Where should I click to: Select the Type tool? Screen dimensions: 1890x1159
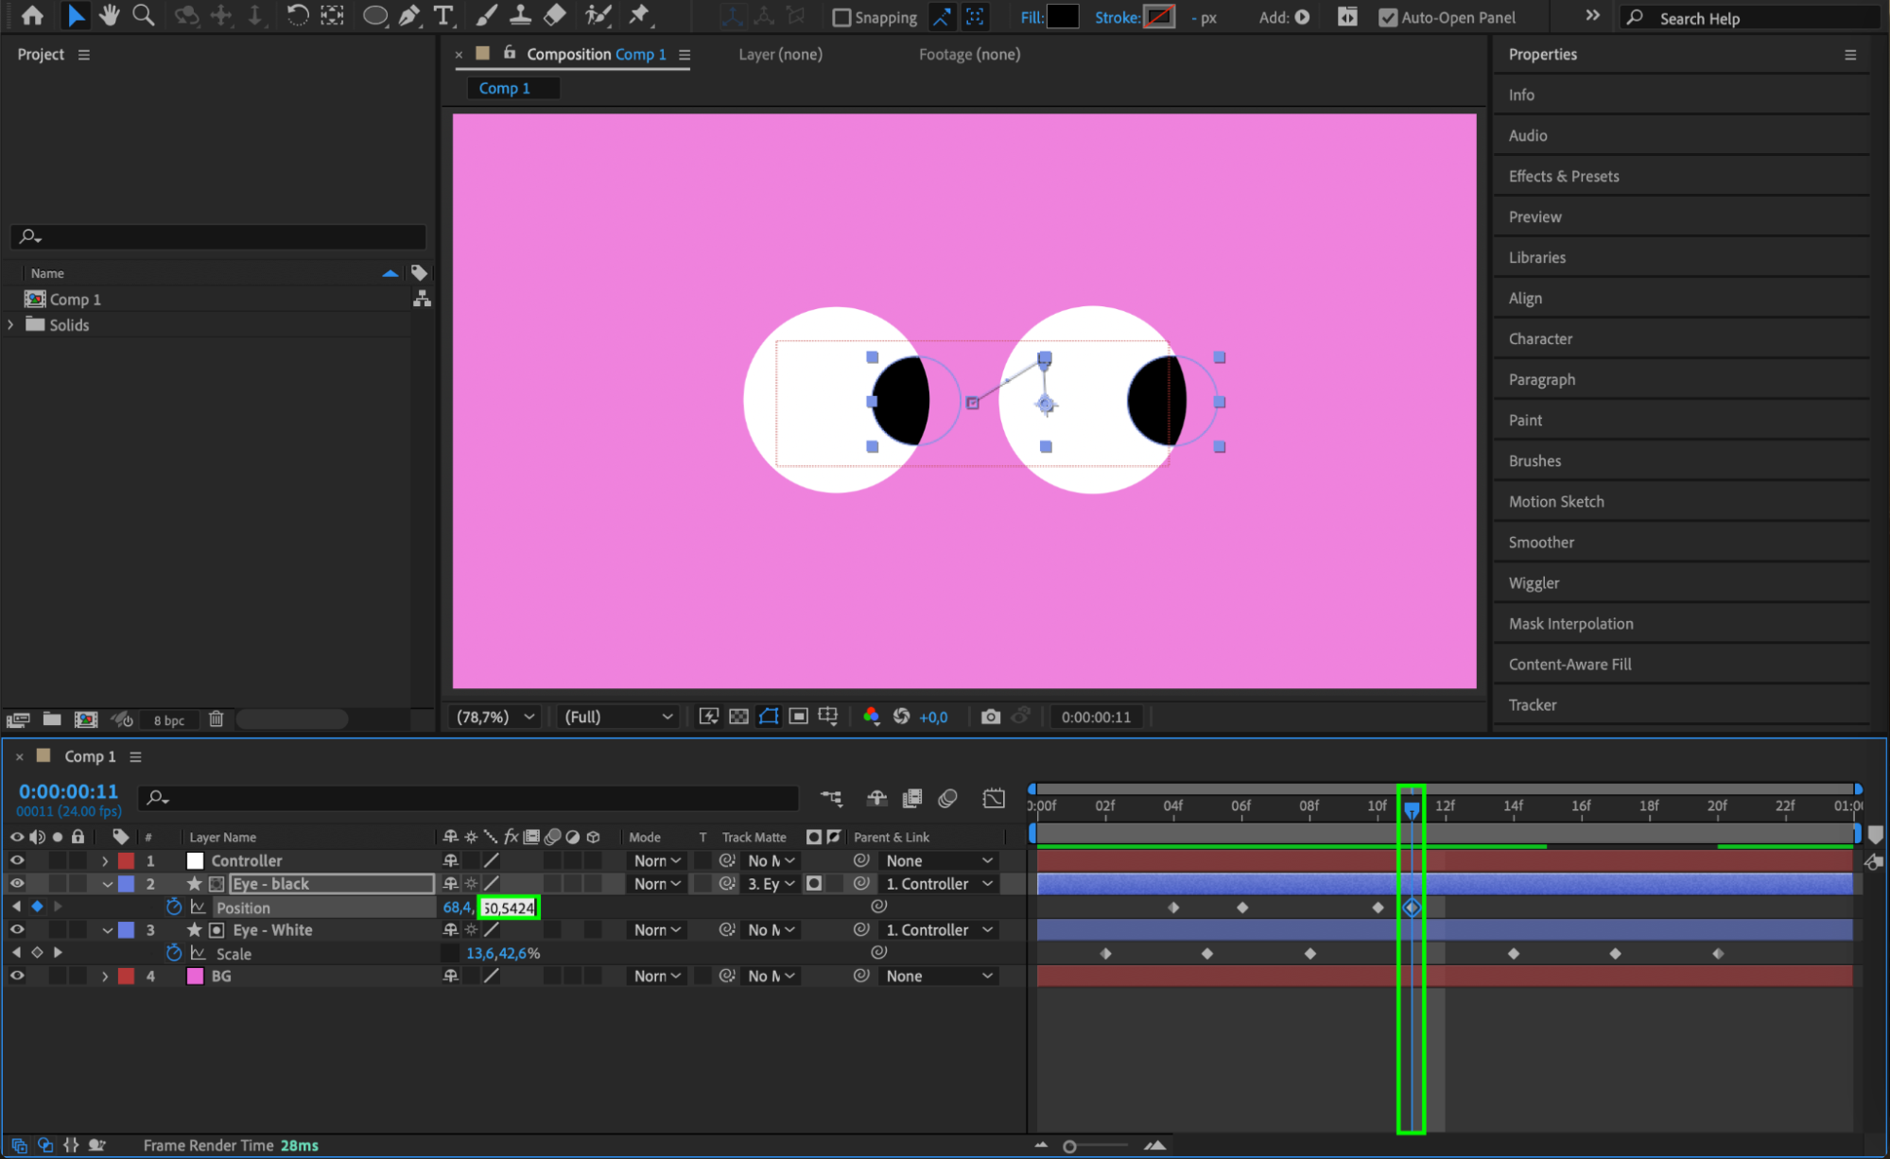(x=442, y=15)
